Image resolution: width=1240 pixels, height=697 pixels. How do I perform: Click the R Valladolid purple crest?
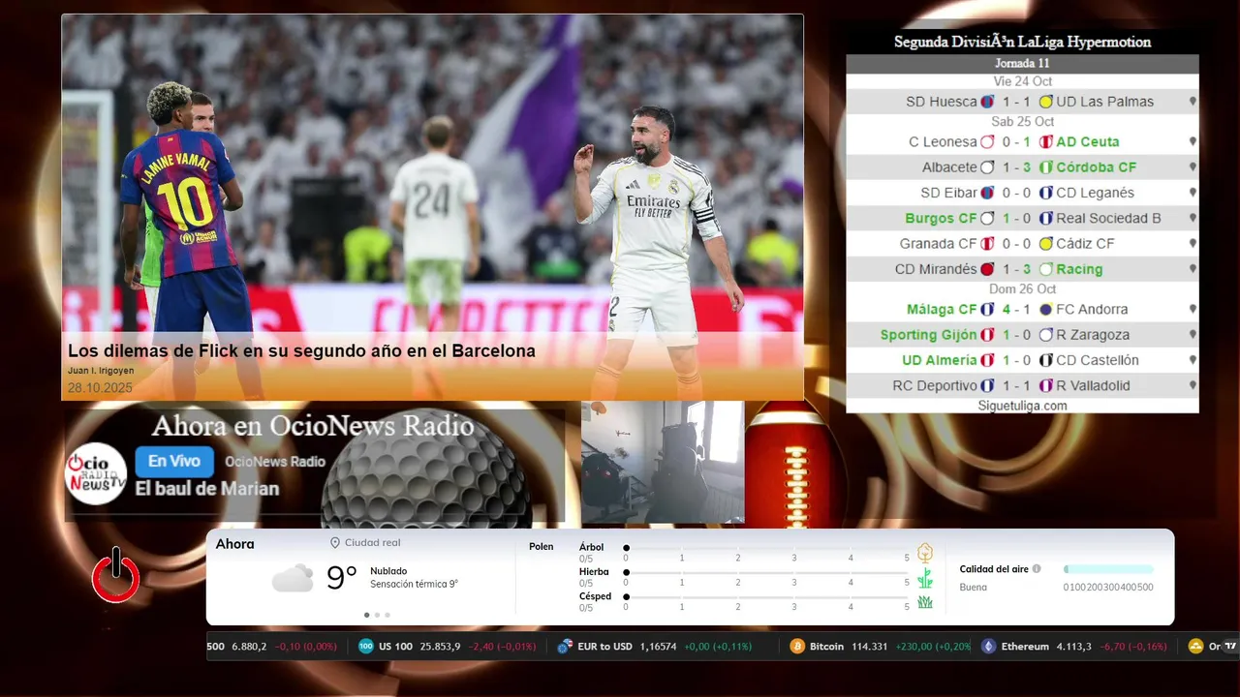tap(1045, 385)
